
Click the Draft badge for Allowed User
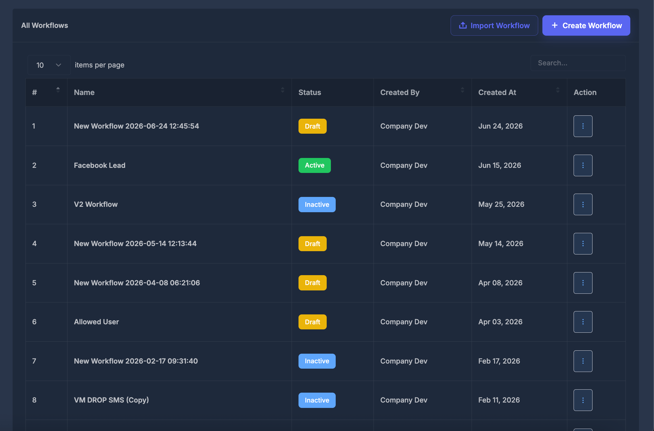click(x=312, y=322)
